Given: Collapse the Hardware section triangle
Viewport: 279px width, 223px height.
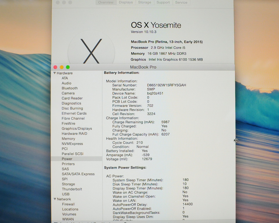Looking at the screenshot, I should click(x=55, y=73).
